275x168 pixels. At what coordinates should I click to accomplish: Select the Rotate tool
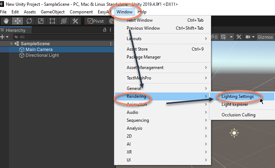click(x=29, y=21)
